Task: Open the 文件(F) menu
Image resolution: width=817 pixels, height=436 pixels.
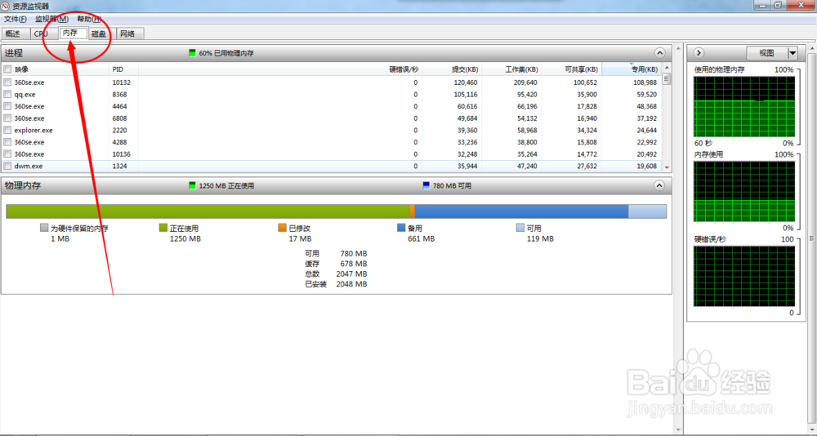Action: 15,20
